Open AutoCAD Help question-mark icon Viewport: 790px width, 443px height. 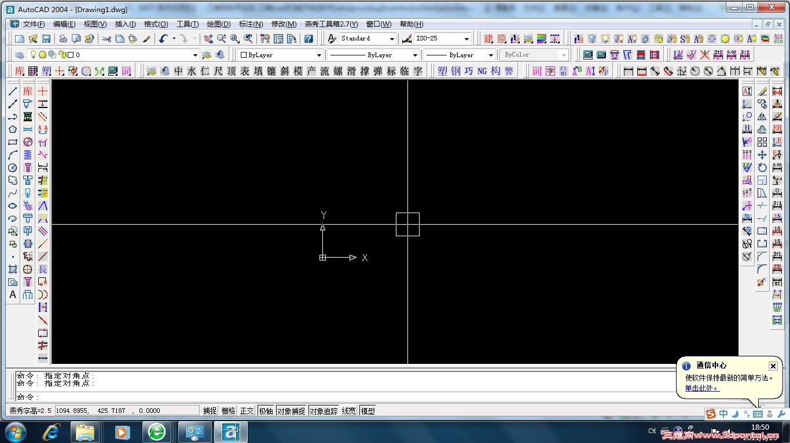(309, 39)
